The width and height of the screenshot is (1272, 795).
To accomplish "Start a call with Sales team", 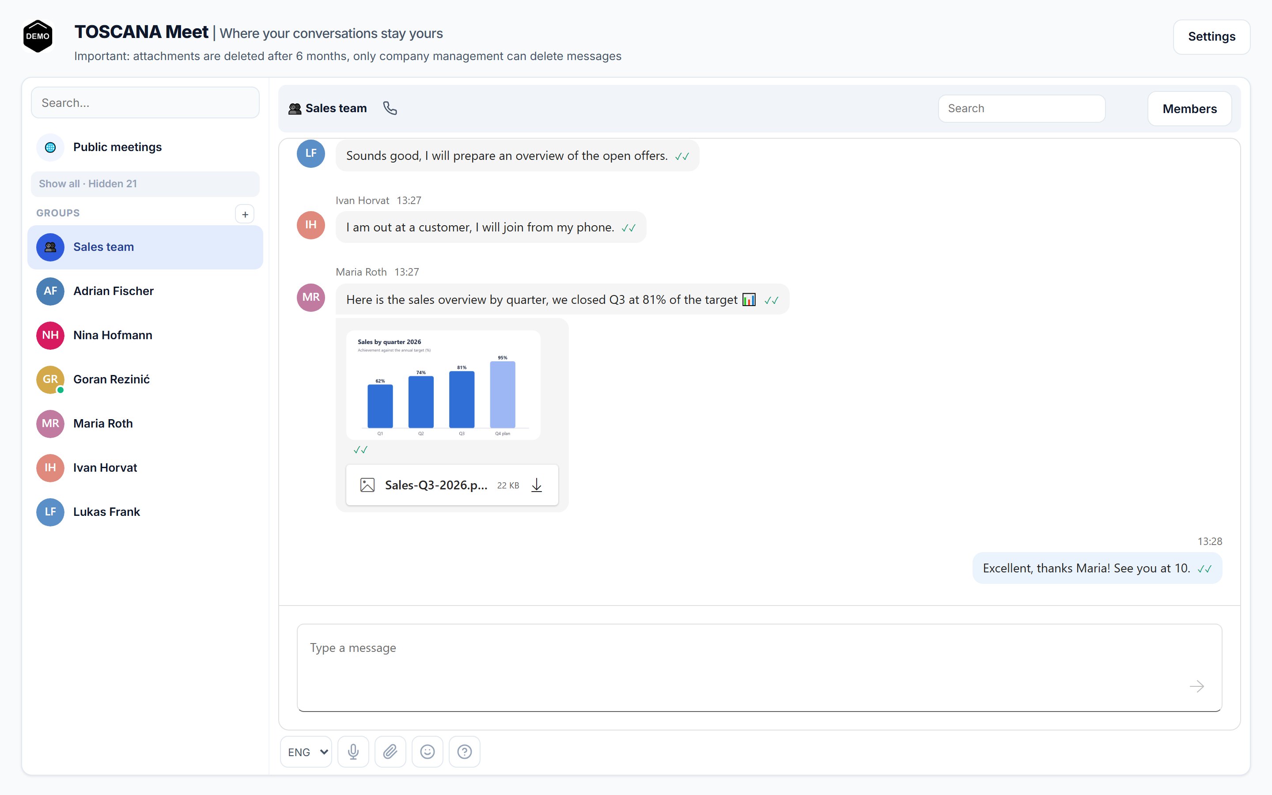I will [x=390, y=108].
